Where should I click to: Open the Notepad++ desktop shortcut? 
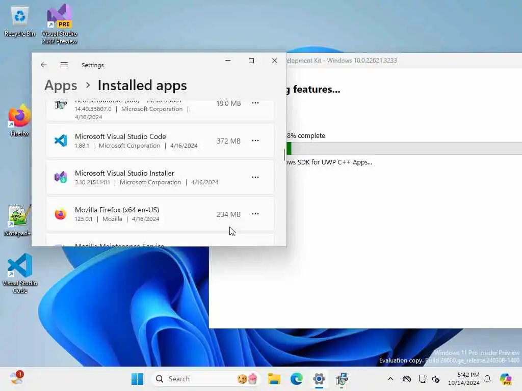tap(17, 220)
